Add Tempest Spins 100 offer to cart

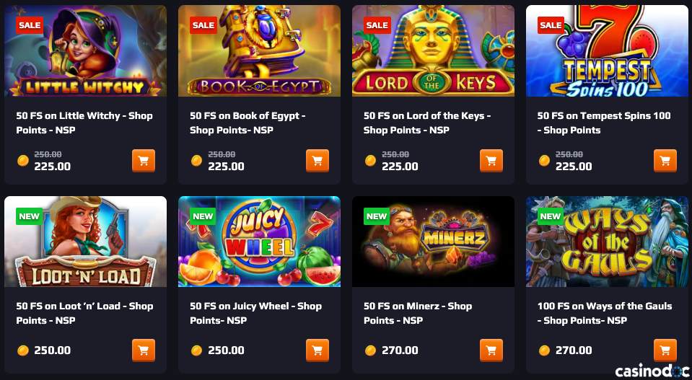[665, 161]
